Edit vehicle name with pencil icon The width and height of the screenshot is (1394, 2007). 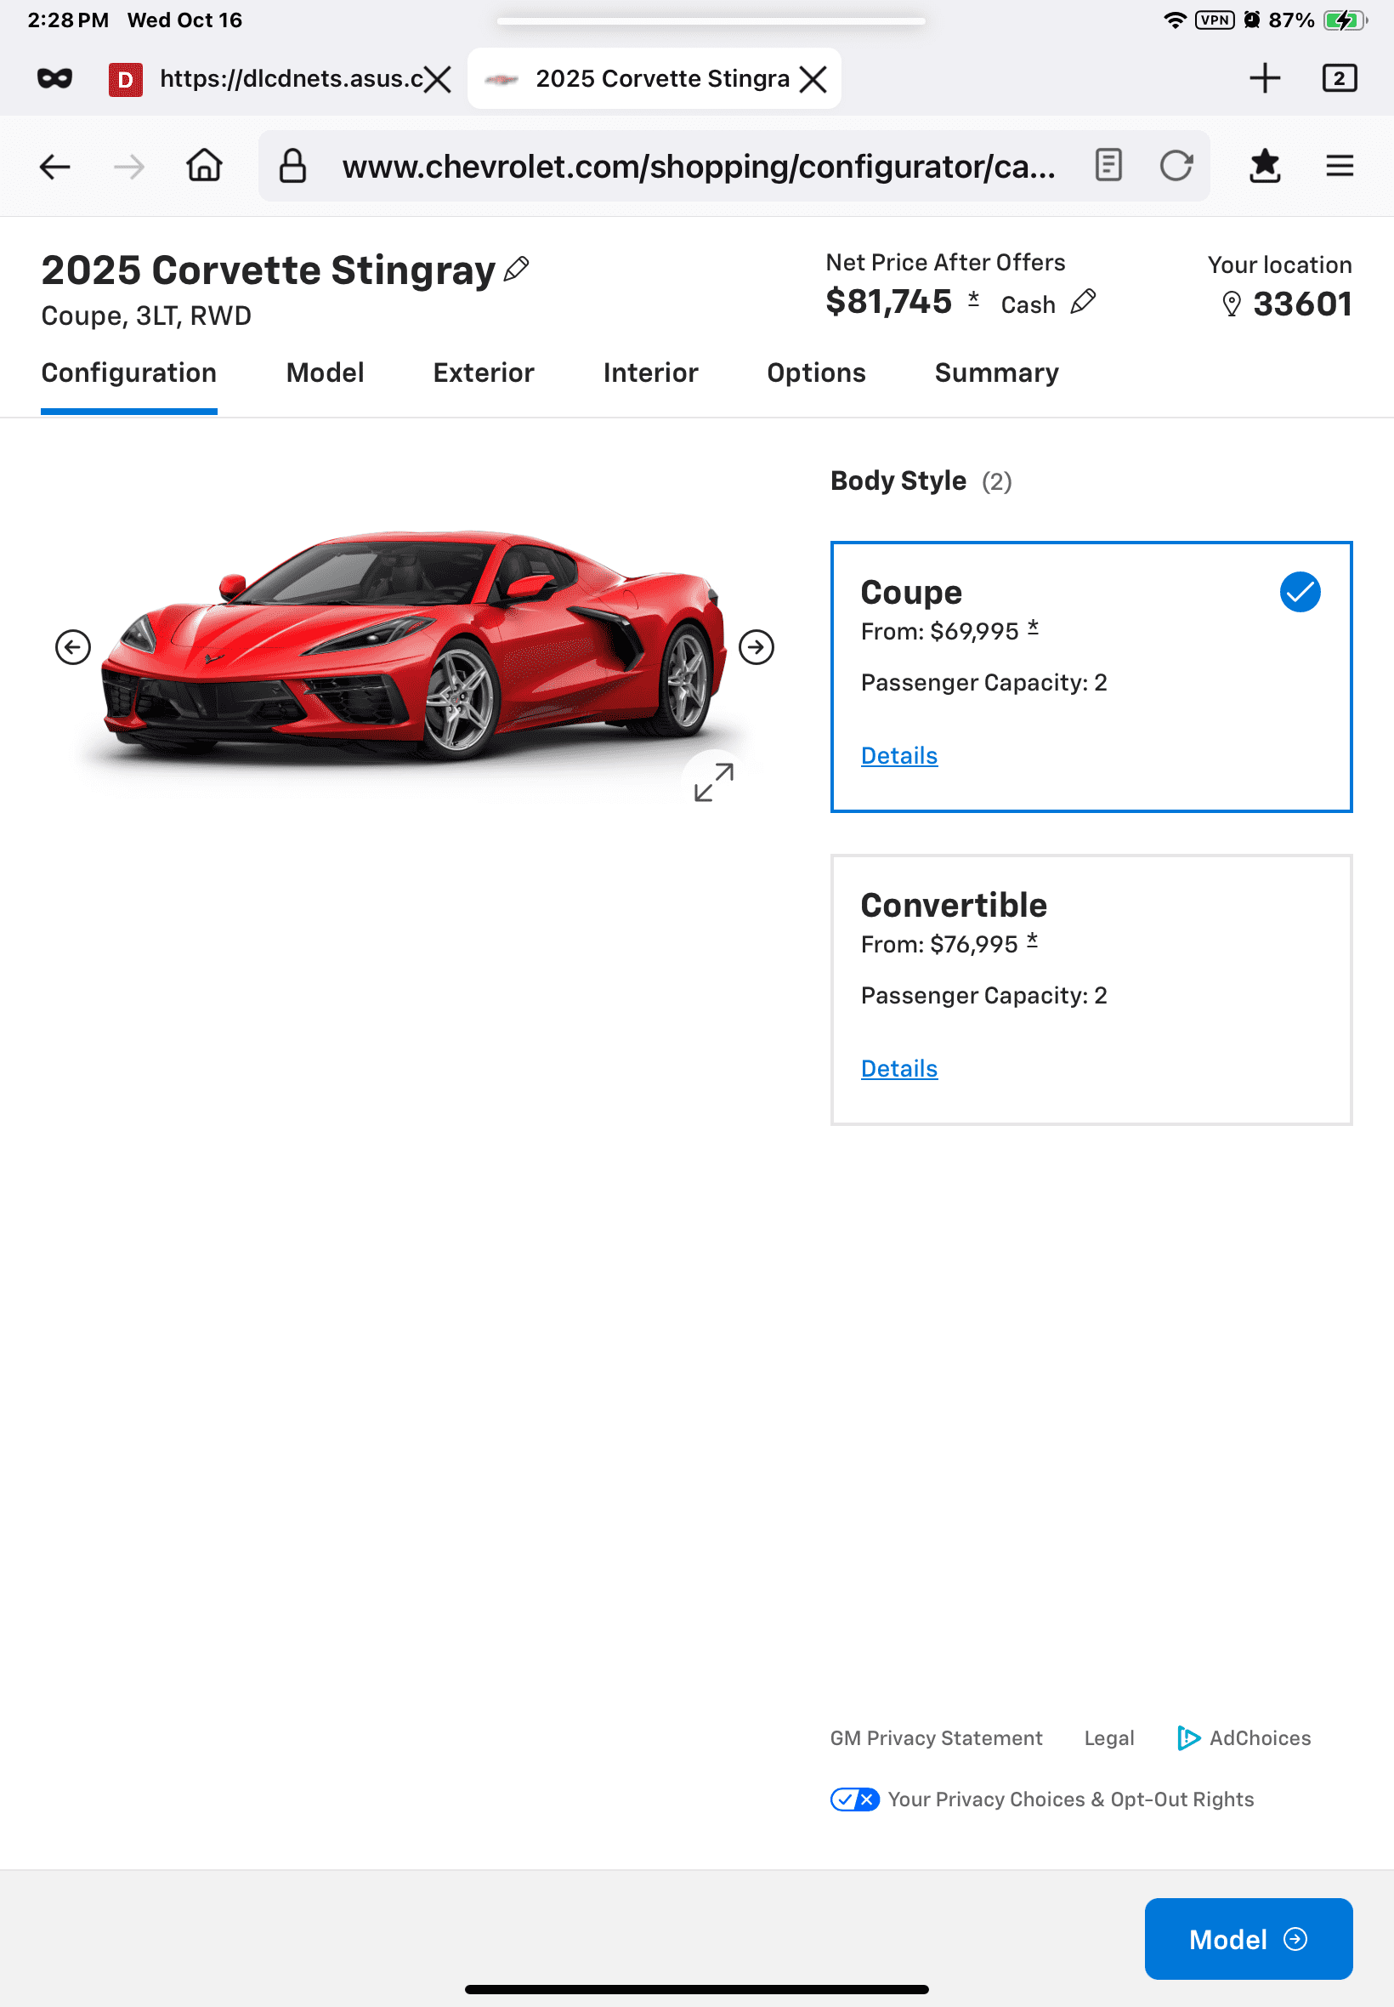click(516, 269)
